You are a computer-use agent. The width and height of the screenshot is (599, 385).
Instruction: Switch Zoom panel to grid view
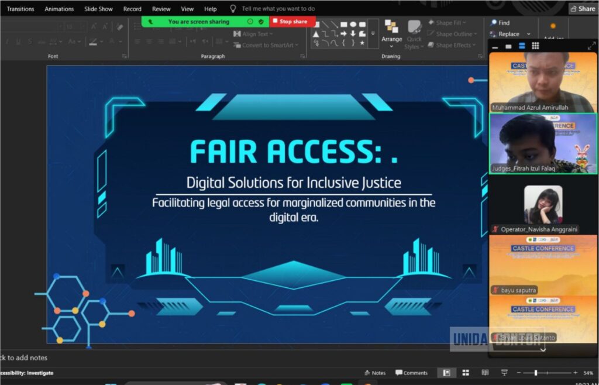(x=535, y=46)
